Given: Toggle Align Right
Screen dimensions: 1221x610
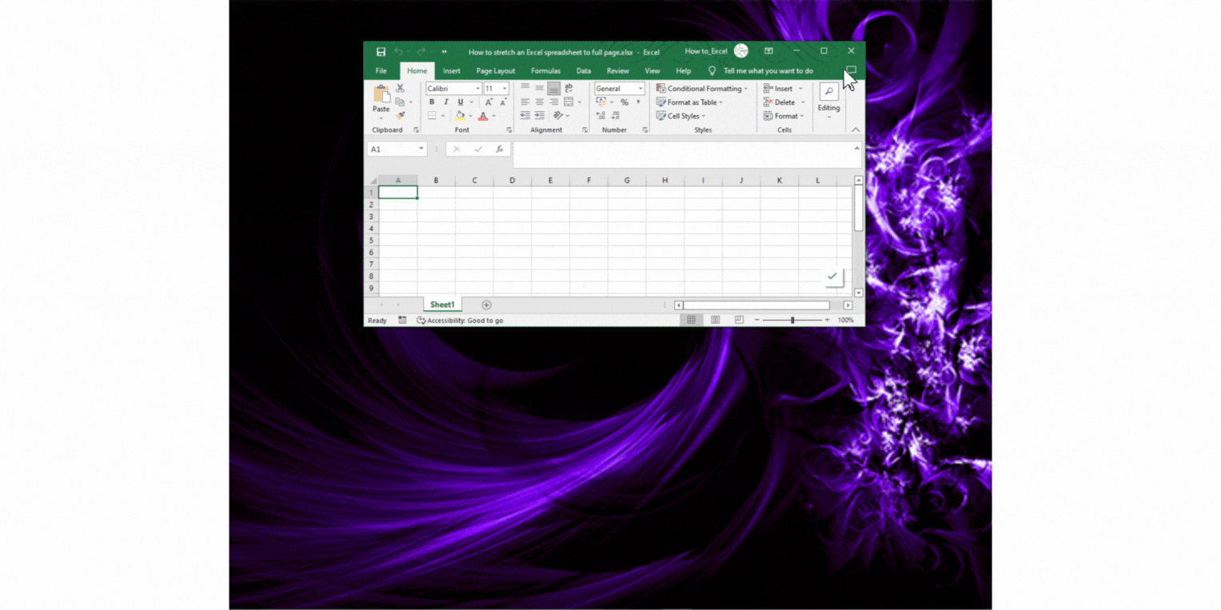Looking at the screenshot, I should 554,102.
